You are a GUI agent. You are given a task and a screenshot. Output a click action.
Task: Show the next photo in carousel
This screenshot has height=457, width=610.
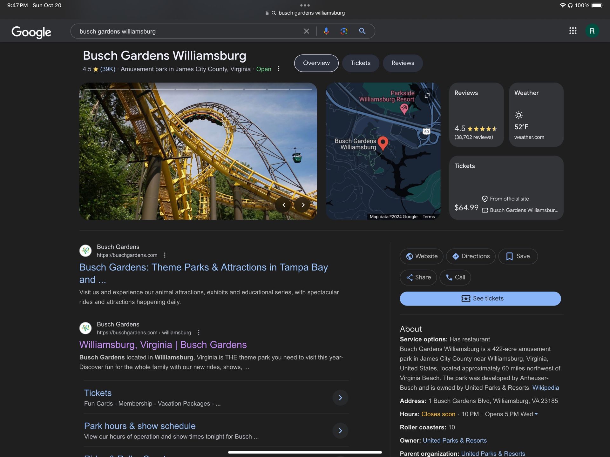303,205
